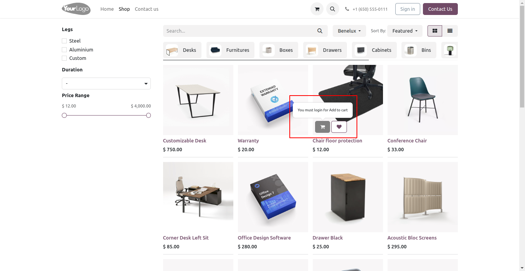Click Drawer Black product image
The image size is (525, 271).
click(348, 197)
